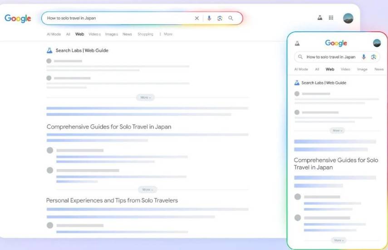Switch to the AI Mode tab on desktop
Viewport: 388px width, 250px height.
coord(54,34)
